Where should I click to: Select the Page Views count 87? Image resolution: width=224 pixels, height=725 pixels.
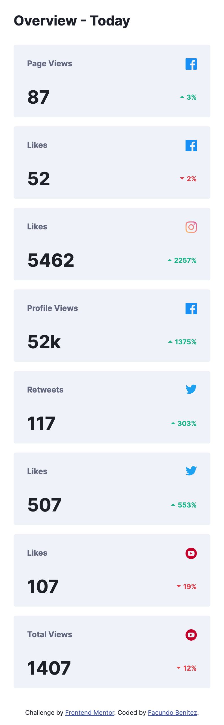click(x=38, y=97)
